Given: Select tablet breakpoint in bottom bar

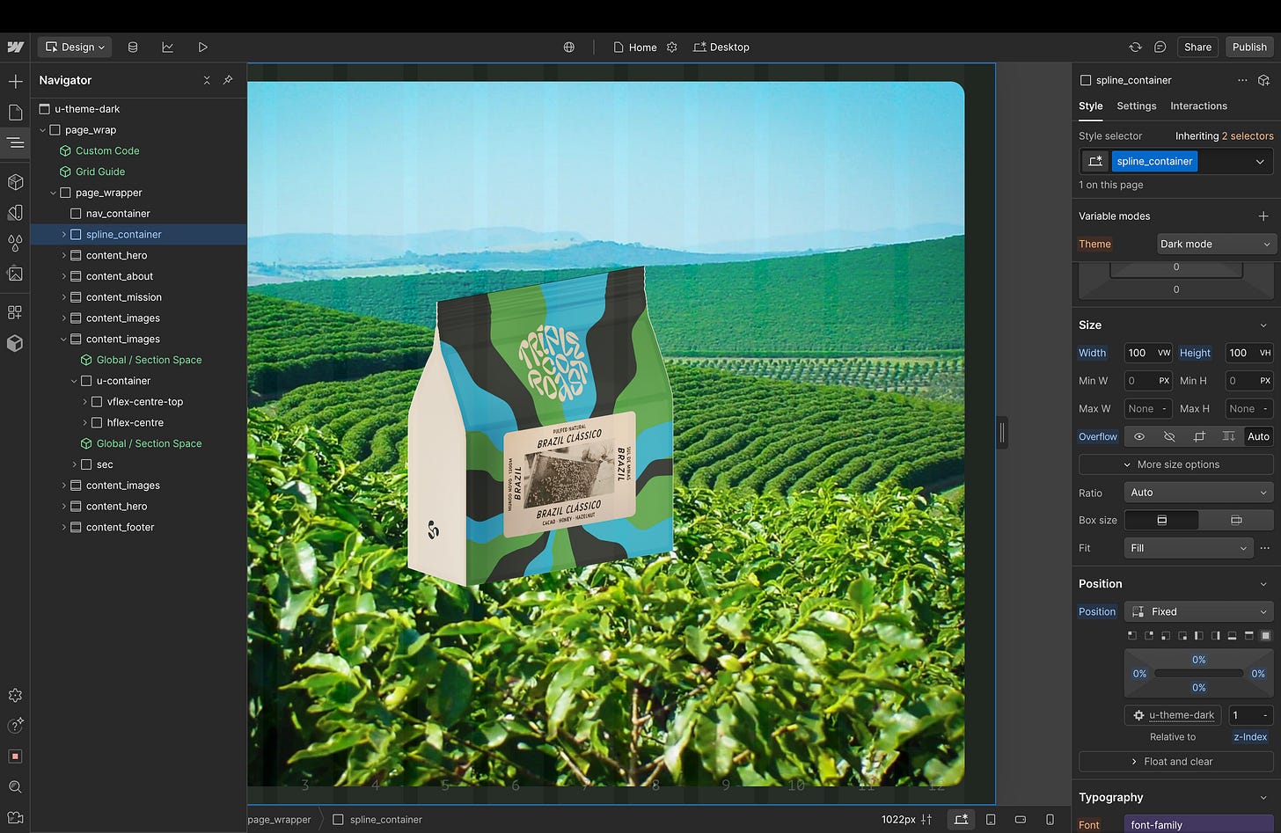Looking at the screenshot, I should (x=991, y=819).
